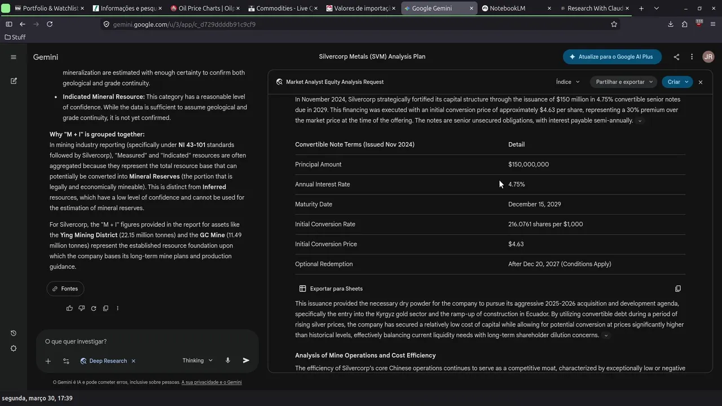Remove the Deep Research tool chip
722x406 pixels.
pos(134,361)
